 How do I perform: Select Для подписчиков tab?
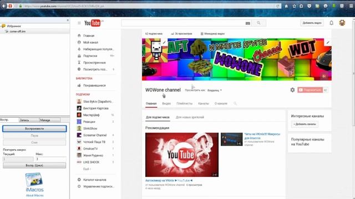[158, 117]
